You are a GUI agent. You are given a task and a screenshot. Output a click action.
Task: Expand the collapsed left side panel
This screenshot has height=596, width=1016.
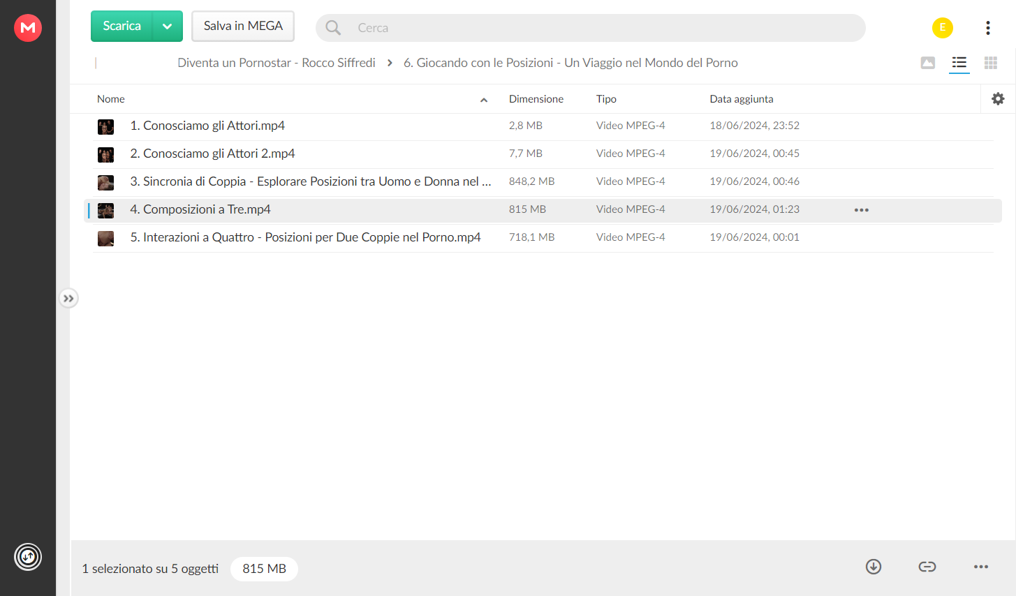click(x=68, y=299)
